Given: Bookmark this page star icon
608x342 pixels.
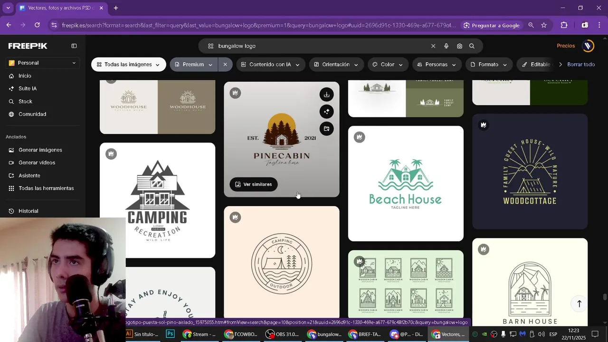Looking at the screenshot, I should pyautogui.click(x=544, y=25).
